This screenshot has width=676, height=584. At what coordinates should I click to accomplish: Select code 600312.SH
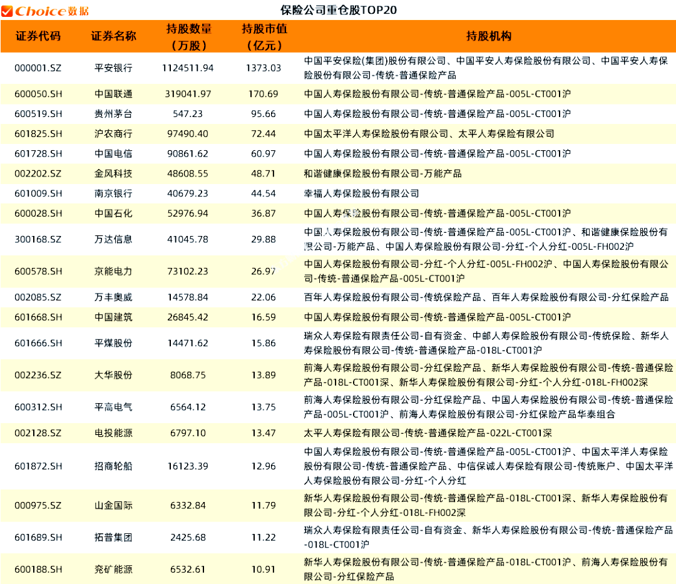(x=38, y=407)
